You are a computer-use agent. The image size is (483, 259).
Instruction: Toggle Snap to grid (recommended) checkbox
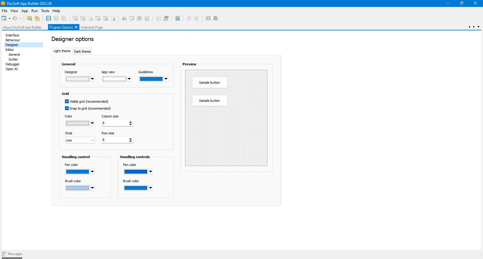[67, 108]
